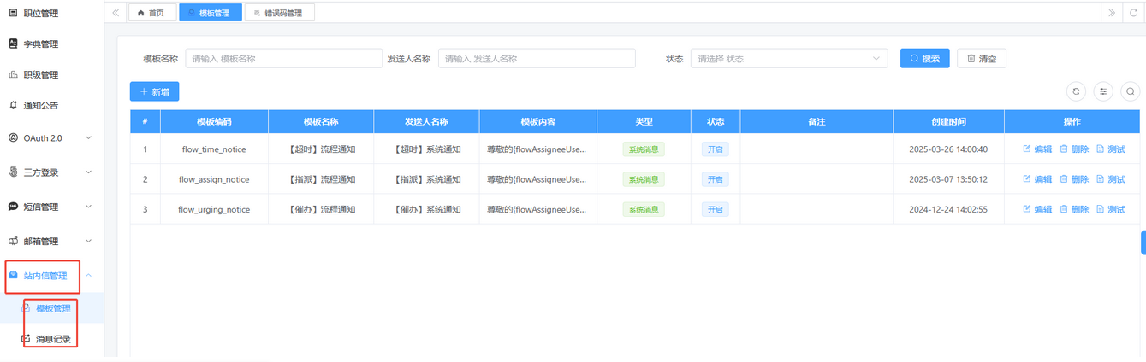This screenshot has width=1146, height=362.
Task: Expand the OAuth 2.0 menu
Action: coord(51,137)
